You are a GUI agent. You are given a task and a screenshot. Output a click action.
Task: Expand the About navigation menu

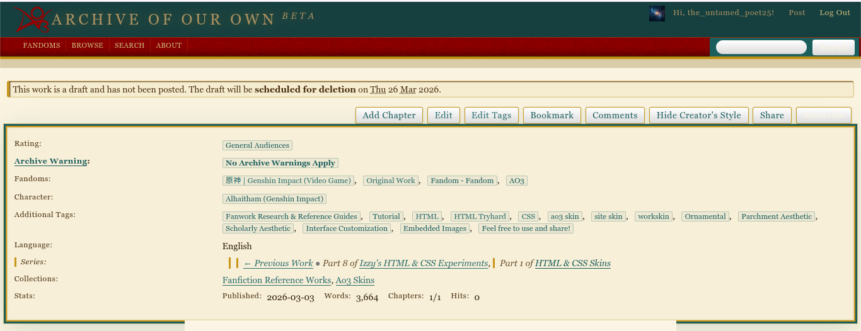click(x=168, y=46)
